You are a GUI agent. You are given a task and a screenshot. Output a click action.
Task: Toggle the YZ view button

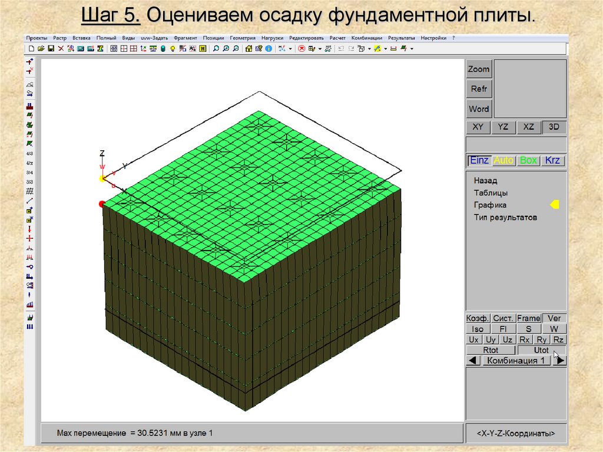[503, 127]
